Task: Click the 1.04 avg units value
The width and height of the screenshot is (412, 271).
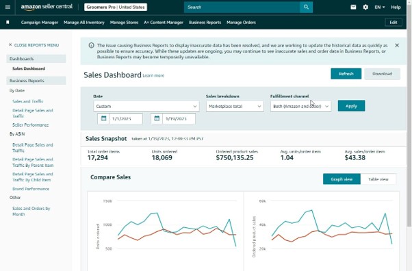Action: [287, 157]
